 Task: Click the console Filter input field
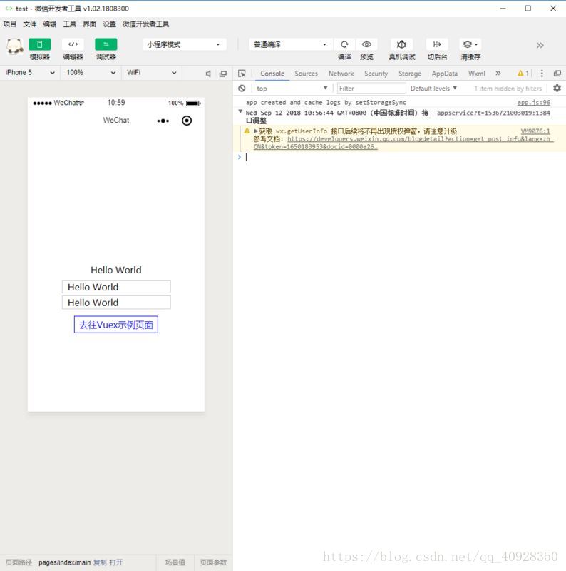371,88
